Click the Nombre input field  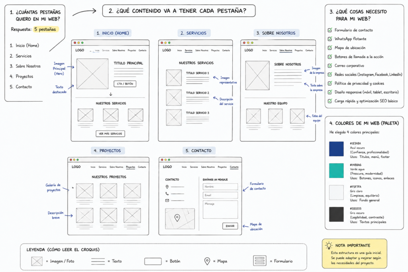point(220,187)
